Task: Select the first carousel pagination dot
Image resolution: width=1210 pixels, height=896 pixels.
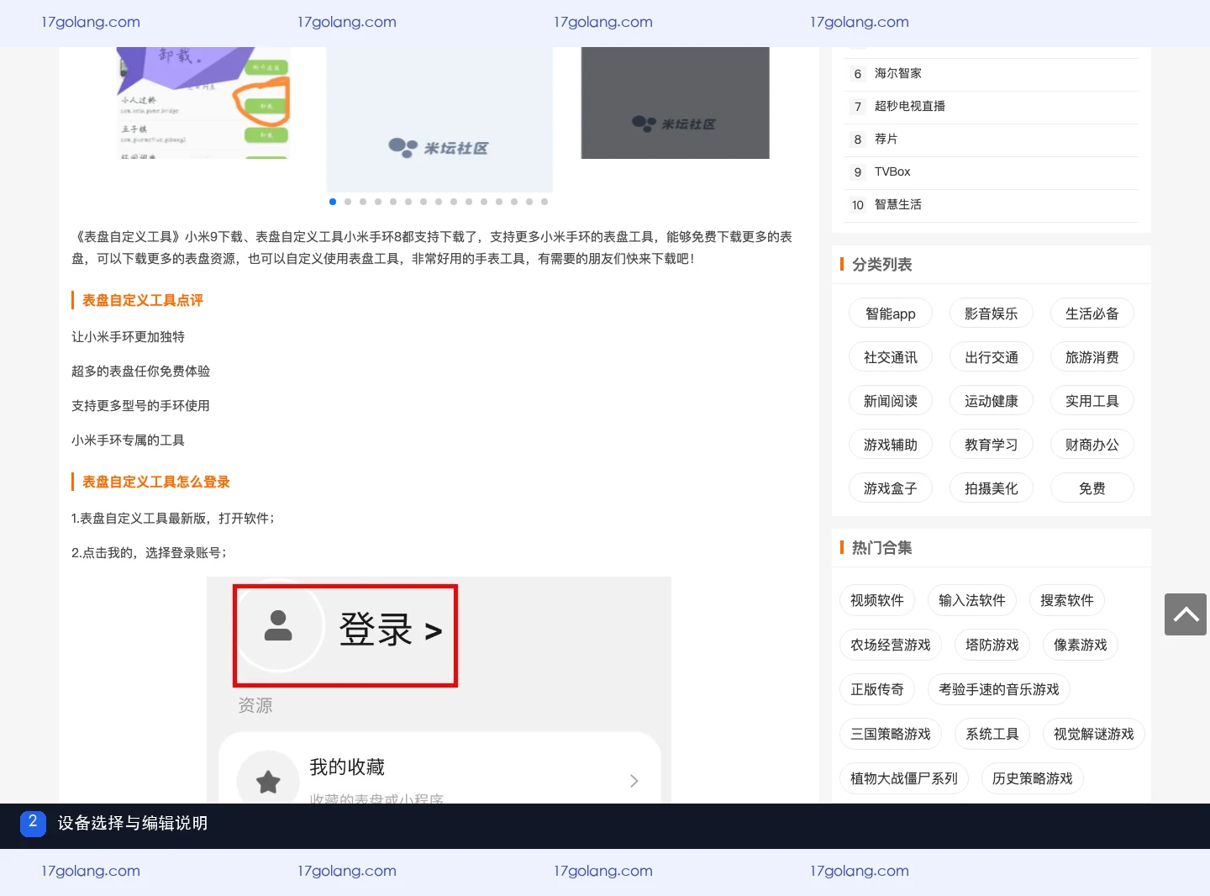Action: click(333, 202)
